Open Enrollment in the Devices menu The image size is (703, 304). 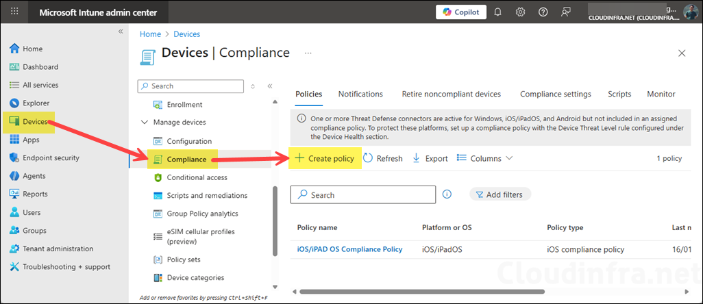click(184, 104)
